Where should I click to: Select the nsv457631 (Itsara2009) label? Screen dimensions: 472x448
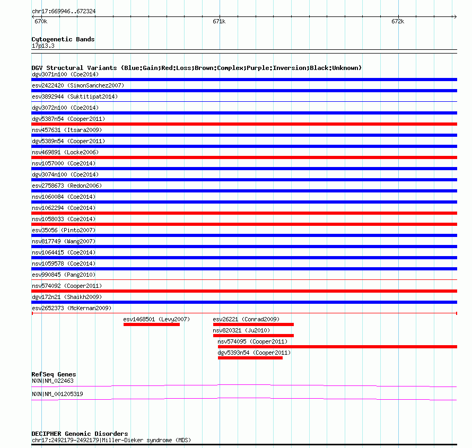pyautogui.click(x=67, y=130)
